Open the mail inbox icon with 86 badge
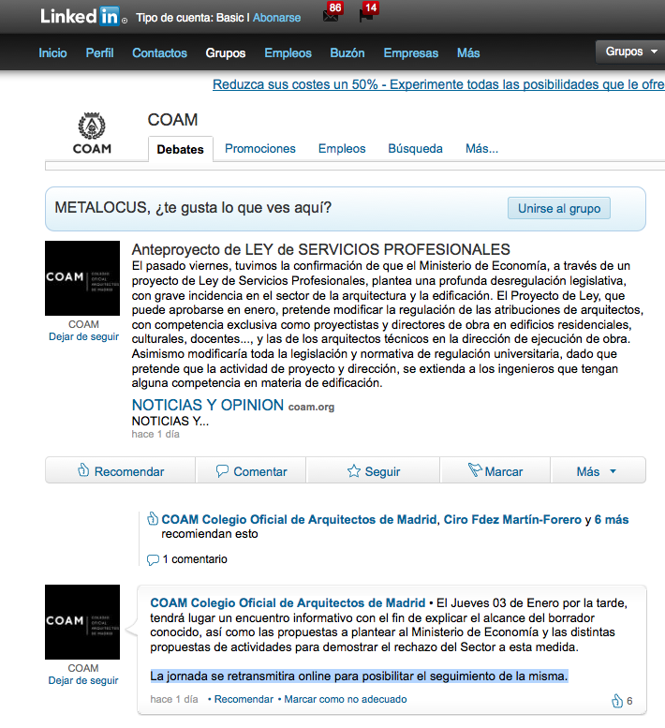This screenshot has width=665, height=728. coord(331,15)
